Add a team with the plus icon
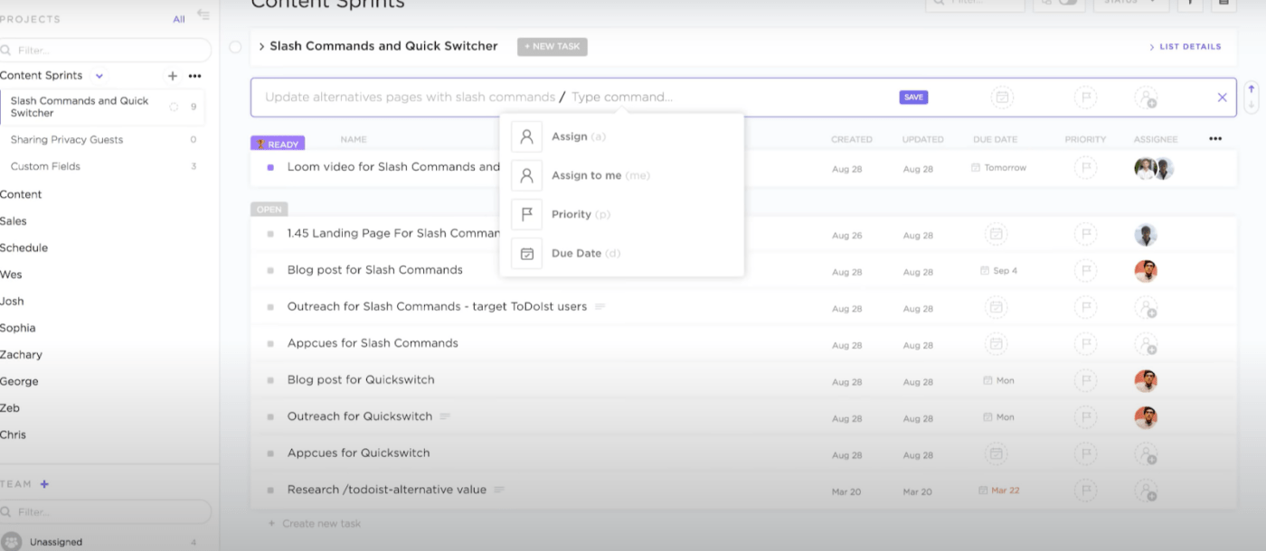 pyautogui.click(x=44, y=484)
